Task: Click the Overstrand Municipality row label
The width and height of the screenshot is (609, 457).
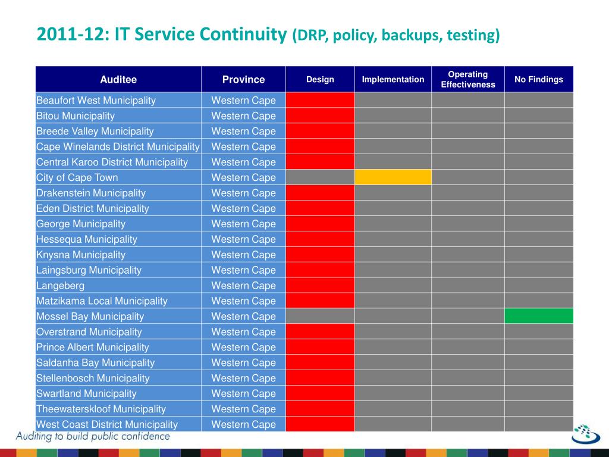Action: tap(89, 331)
